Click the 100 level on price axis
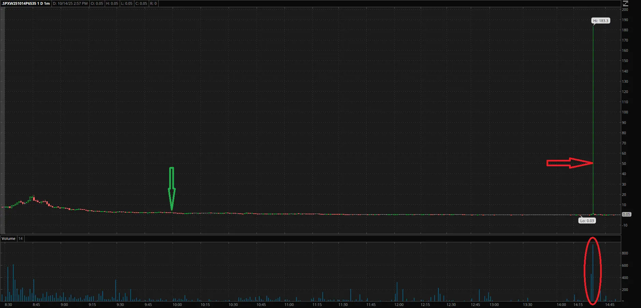Viewport: 641px width, 308px height. [625, 112]
